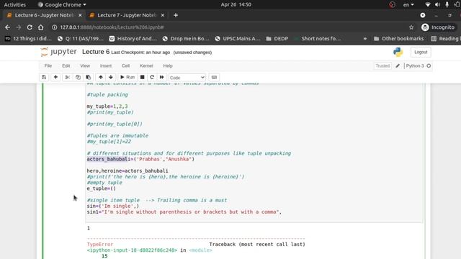Reload the current page
This screenshot has width=461, height=259.
tap(30, 27)
